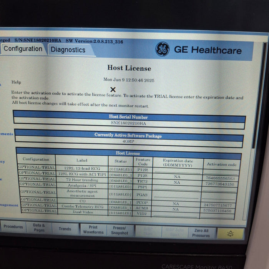The image size is (269, 269).
Task: Click feature code VID2
Action: [x=142, y=214]
